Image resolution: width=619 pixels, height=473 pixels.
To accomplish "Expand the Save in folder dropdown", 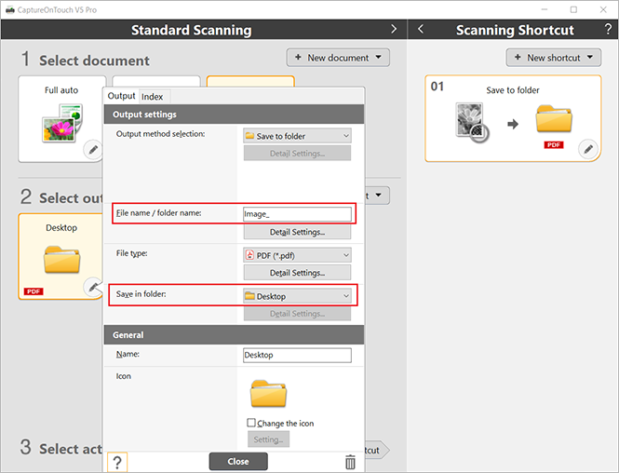I will 297,296.
